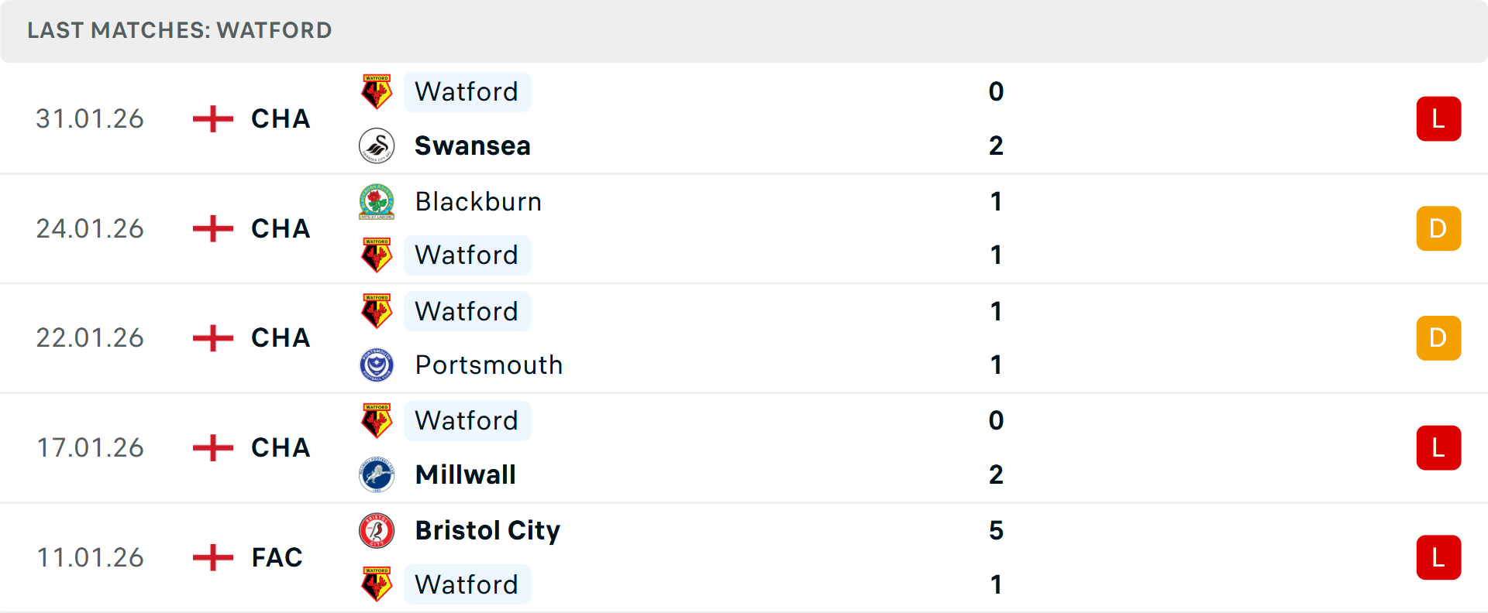Click the Blackburn Rovers crest

(x=377, y=201)
